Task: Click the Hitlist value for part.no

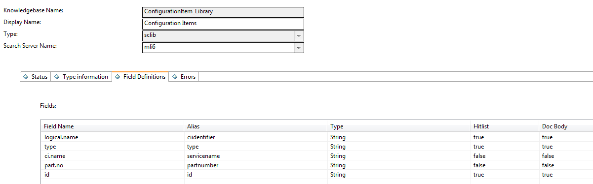Action: (479, 165)
